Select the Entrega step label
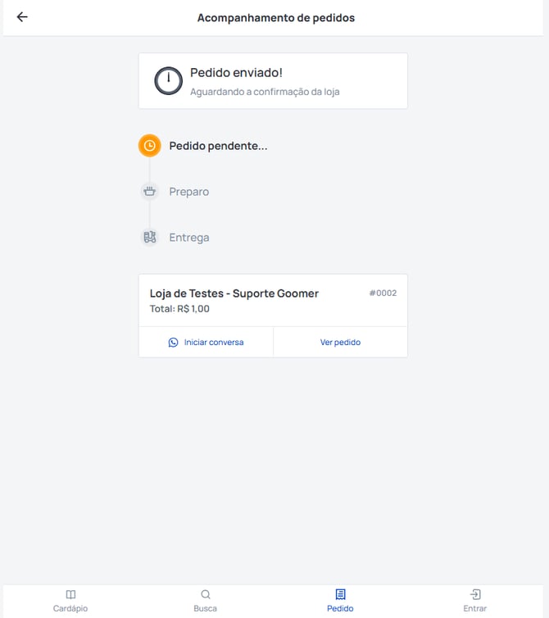 pyautogui.click(x=189, y=238)
